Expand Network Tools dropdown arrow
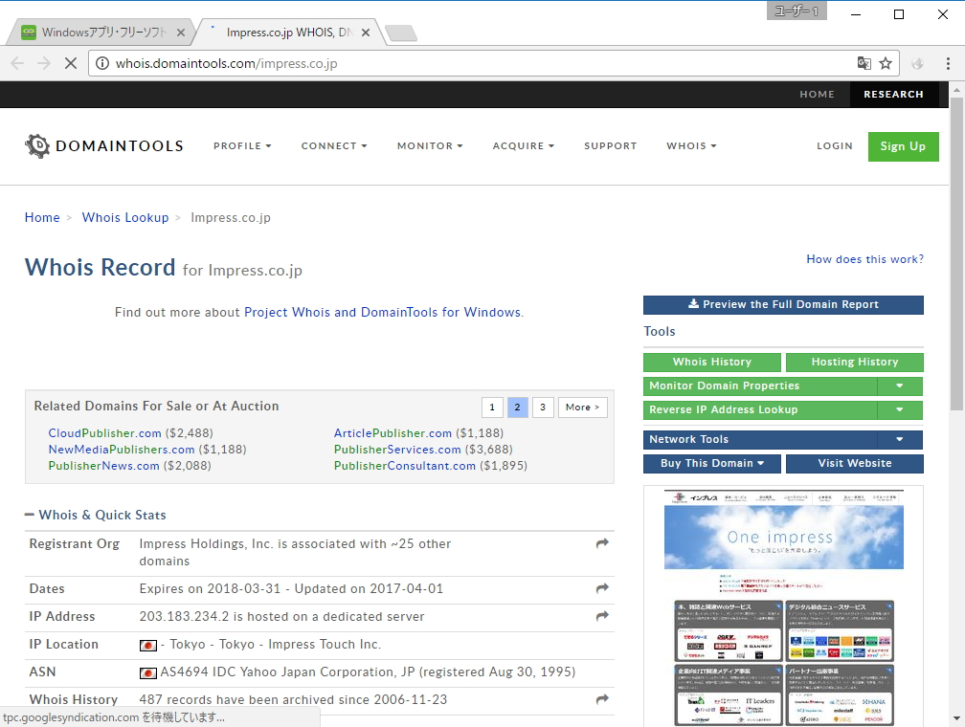Screen dimensions: 965x727 tap(900, 439)
